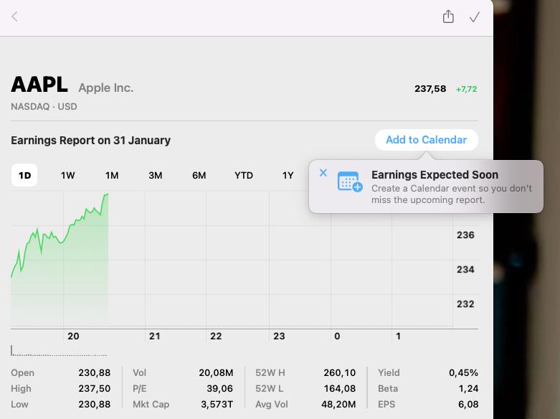560x419 pixels.
Task: Click the Beta value 1,24
Action: coord(468,388)
